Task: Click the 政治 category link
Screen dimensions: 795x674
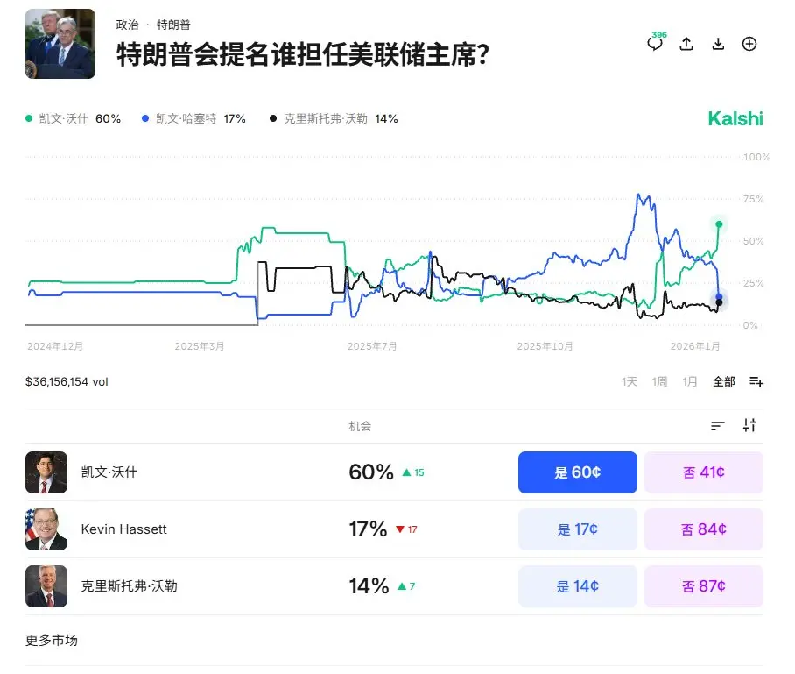Action: click(127, 25)
